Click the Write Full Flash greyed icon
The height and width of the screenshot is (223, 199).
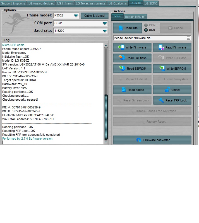[x=161, y=58]
